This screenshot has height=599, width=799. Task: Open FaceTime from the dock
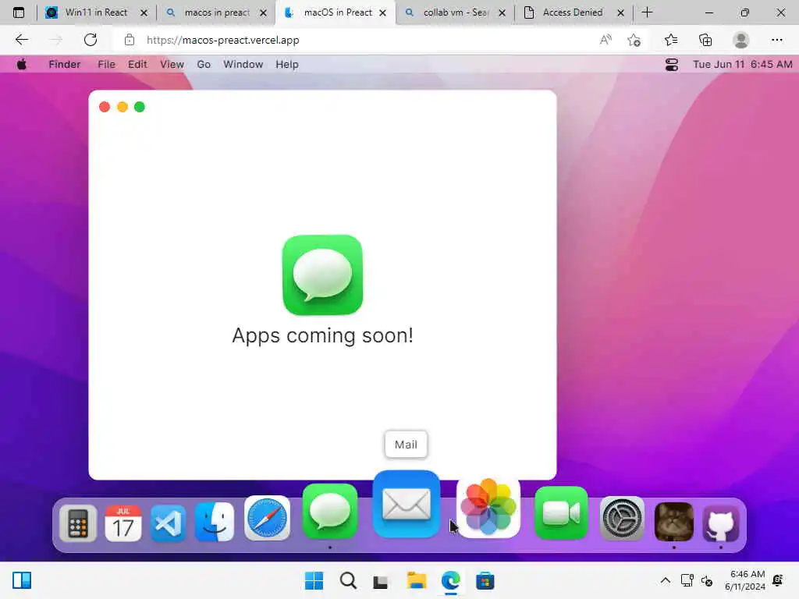click(561, 513)
